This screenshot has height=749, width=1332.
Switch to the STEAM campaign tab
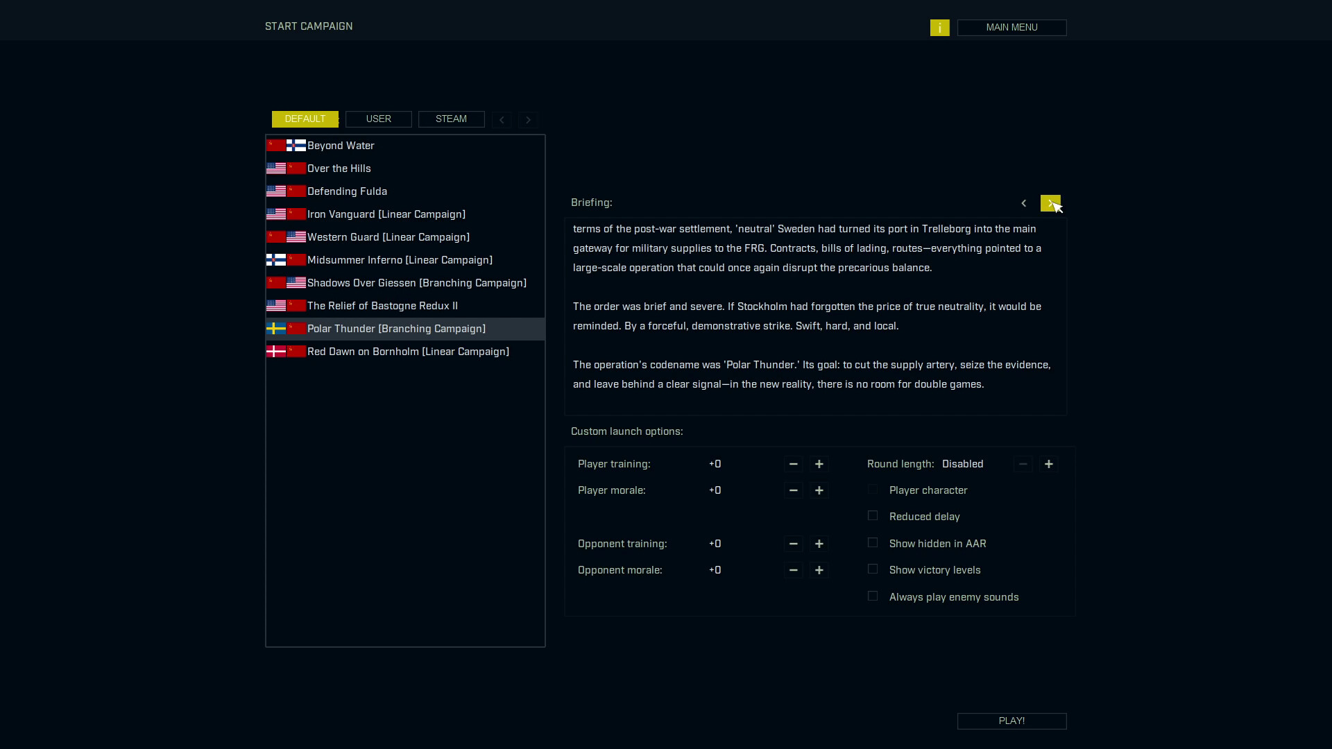coord(451,119)
